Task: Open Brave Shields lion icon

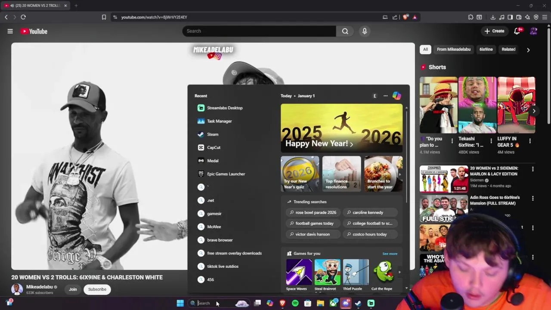Action: 406,17
